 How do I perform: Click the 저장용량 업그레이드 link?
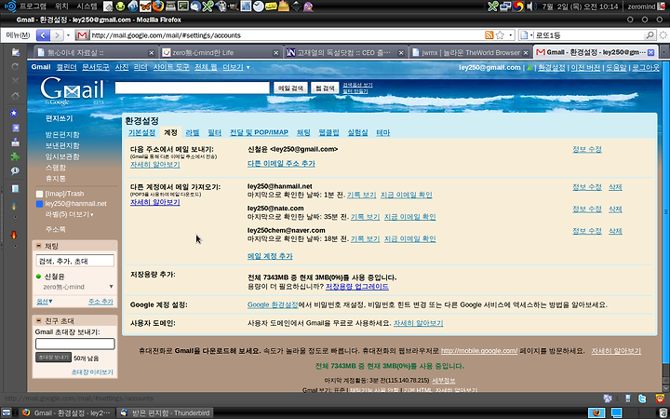[x=357, y=287]
